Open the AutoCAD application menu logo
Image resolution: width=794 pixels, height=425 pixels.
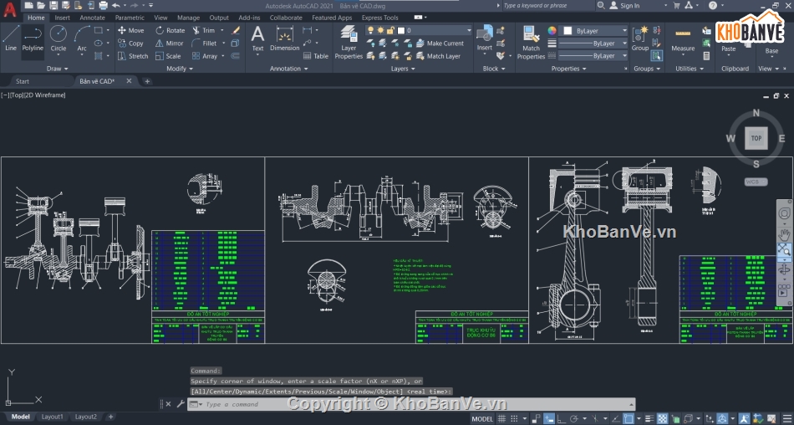click(x=10, y=9)
